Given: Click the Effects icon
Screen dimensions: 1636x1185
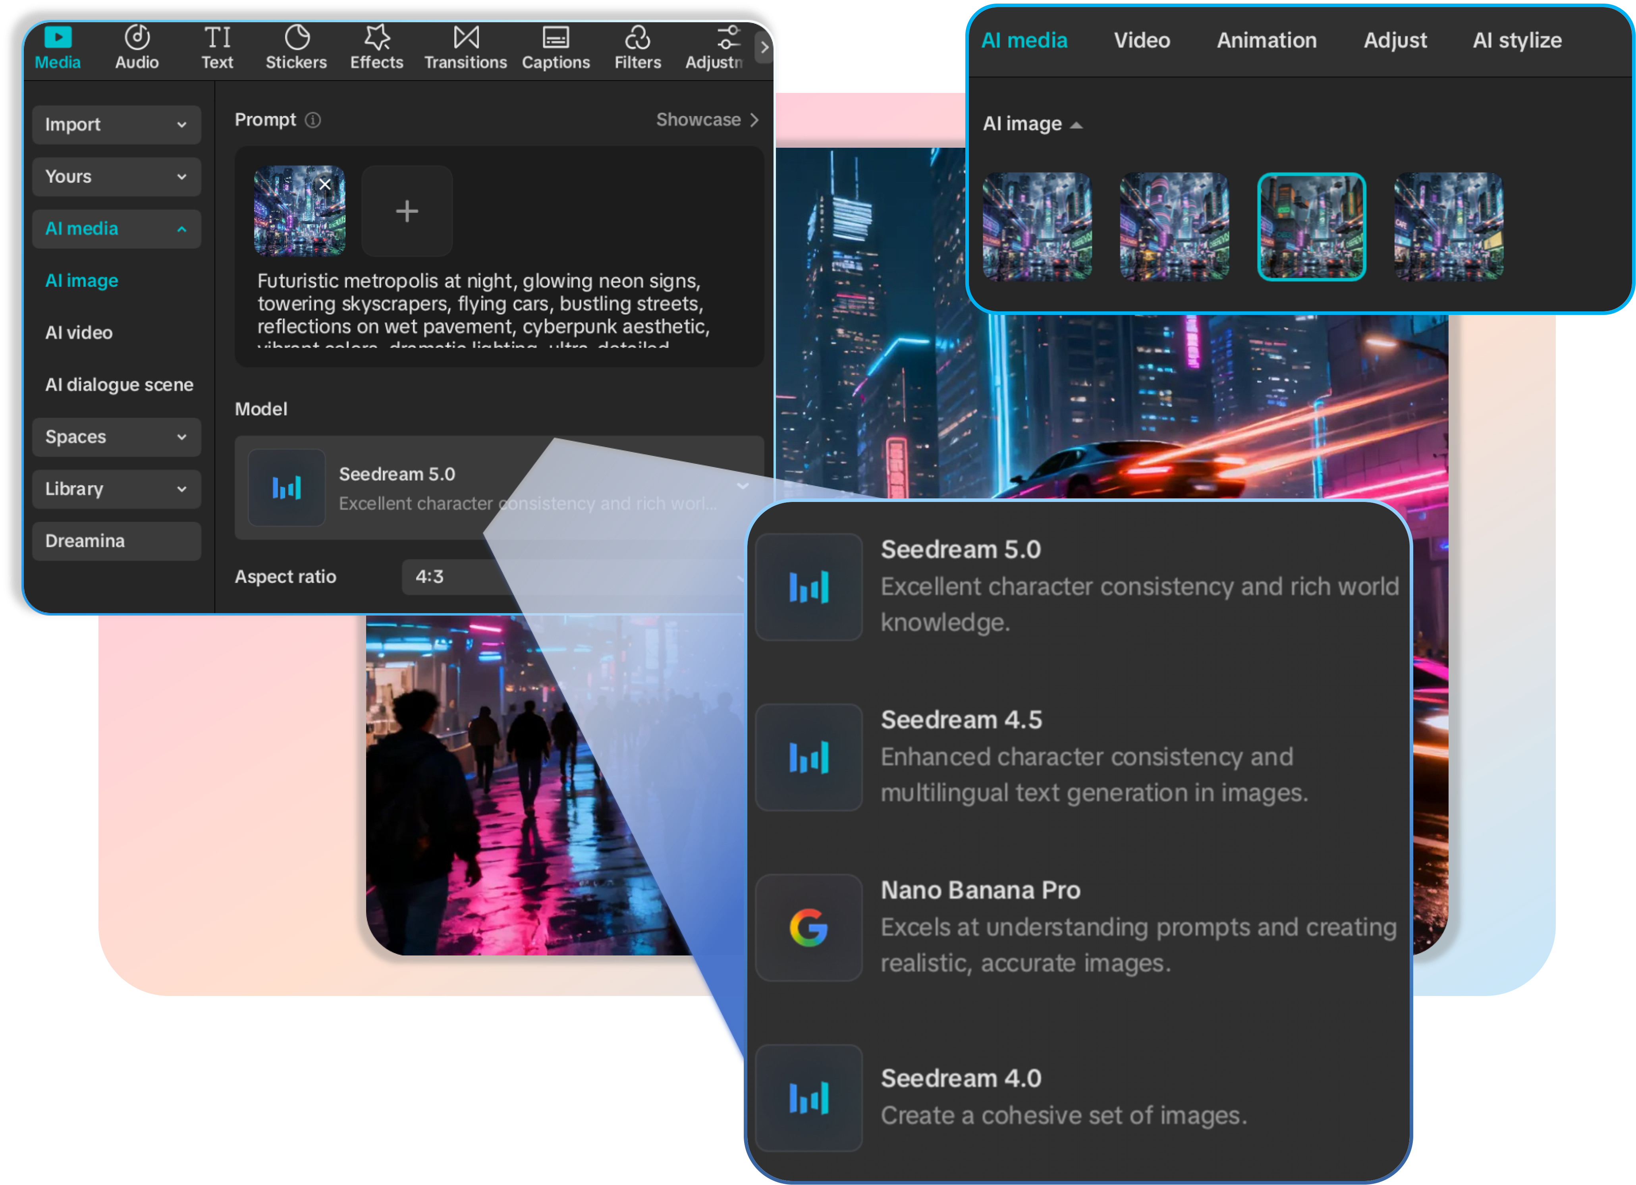Looking at the screenshot, I should point(376,46).
